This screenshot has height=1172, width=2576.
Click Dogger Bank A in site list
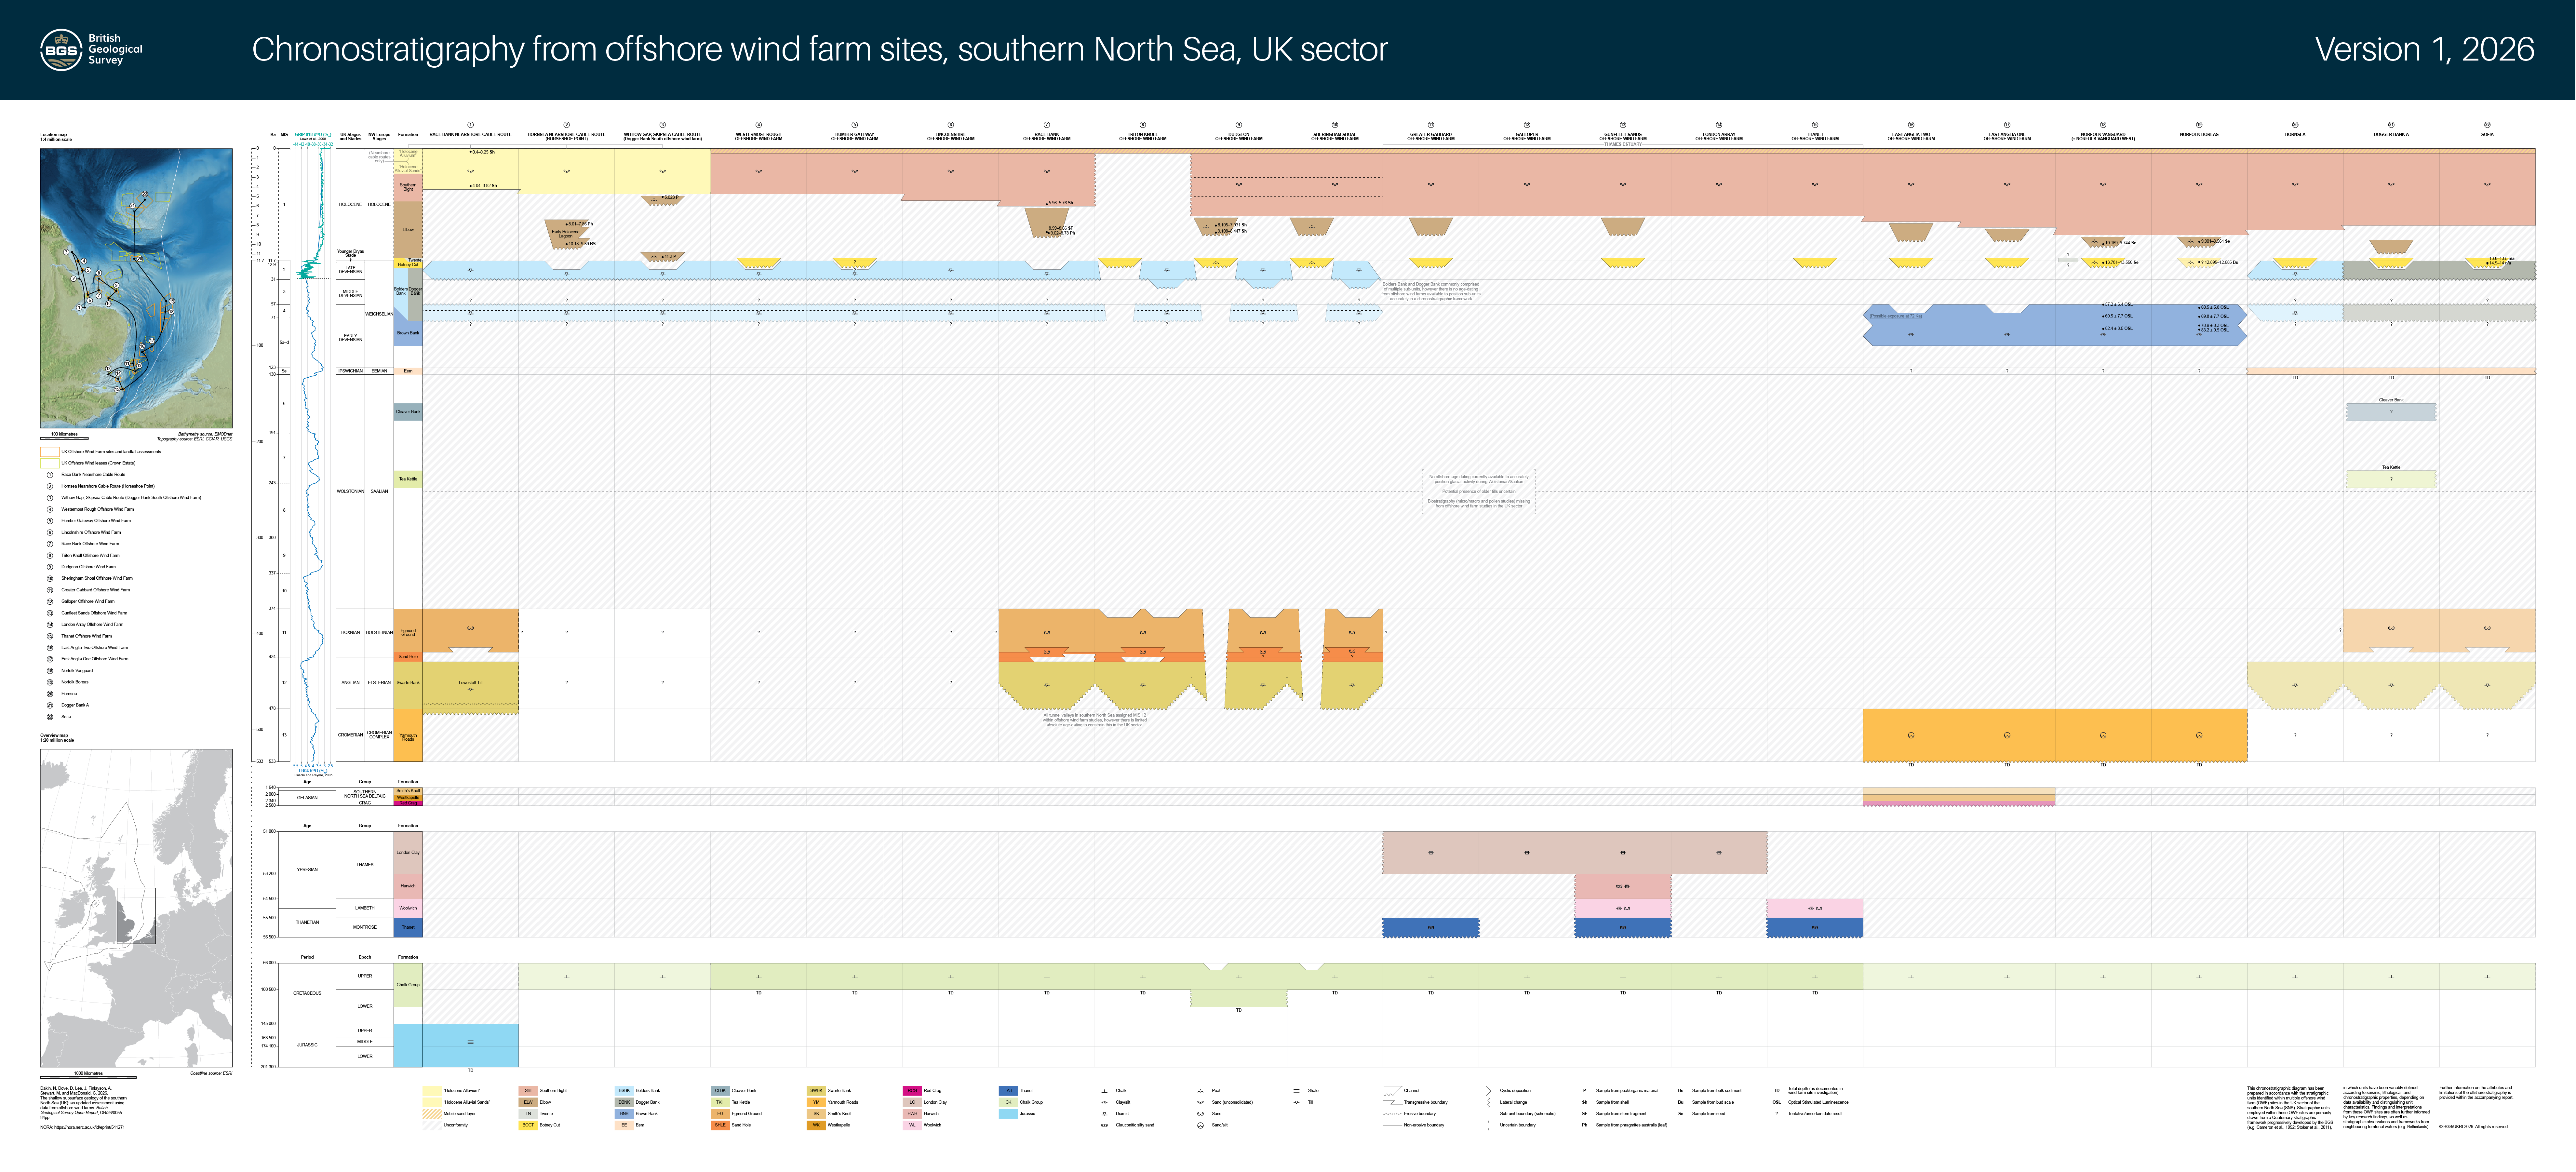[x=75, y=705]
